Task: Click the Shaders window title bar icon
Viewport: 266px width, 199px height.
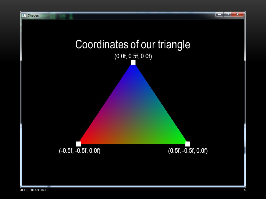Action: (24, 15)
